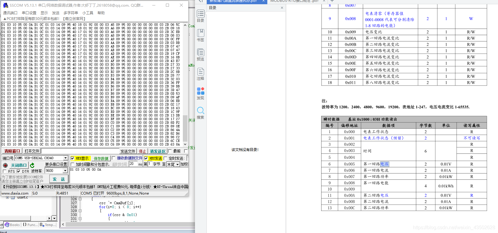
Task: Open the 端口号 COM5 port dropdown
Action: point(65,158)
